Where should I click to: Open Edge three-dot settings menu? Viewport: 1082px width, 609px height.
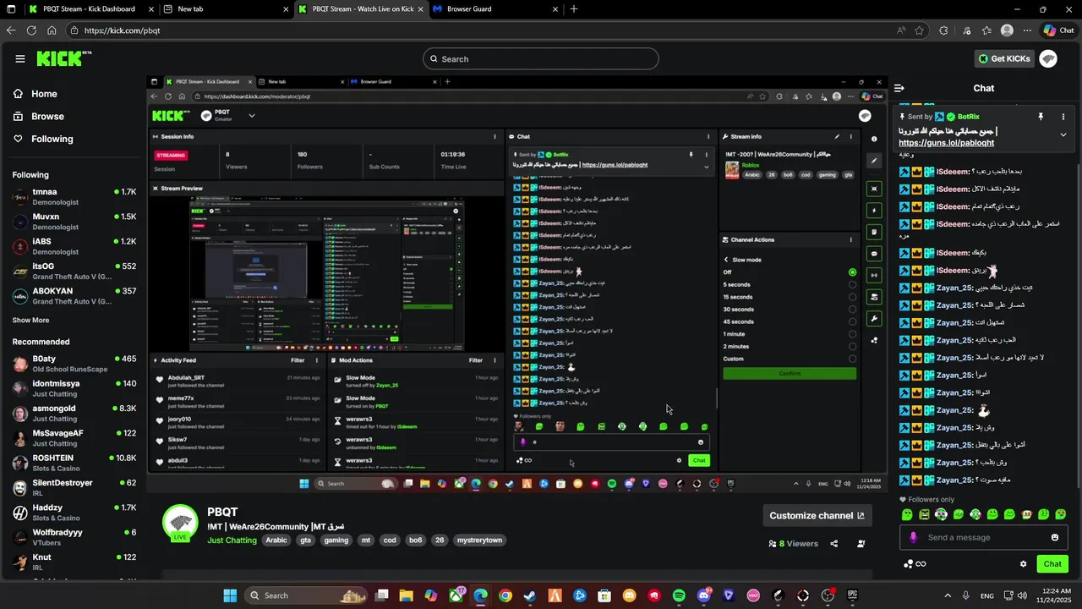click(1028, 30)
